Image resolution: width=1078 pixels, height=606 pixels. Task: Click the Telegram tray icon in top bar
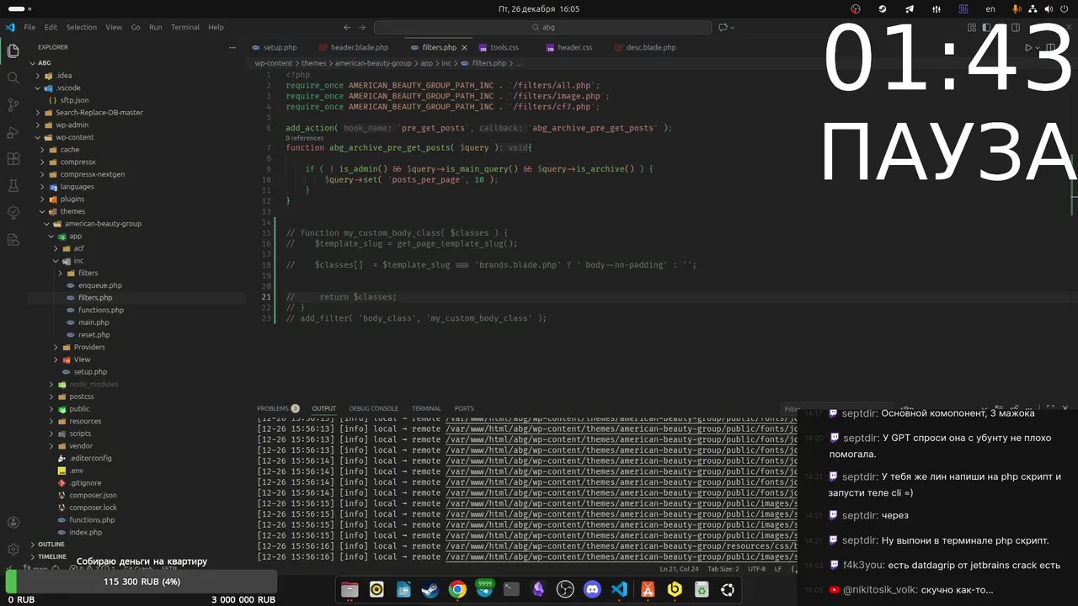click(x=910, y=9)
